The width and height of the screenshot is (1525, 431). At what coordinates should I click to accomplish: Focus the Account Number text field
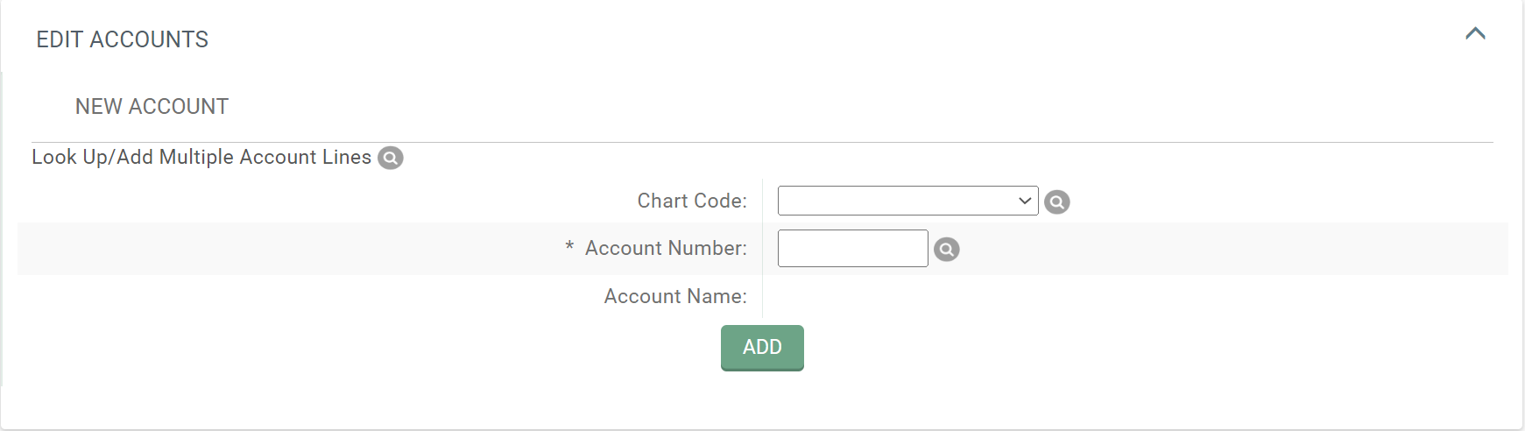pyautogui.click(x=852, y=248)
